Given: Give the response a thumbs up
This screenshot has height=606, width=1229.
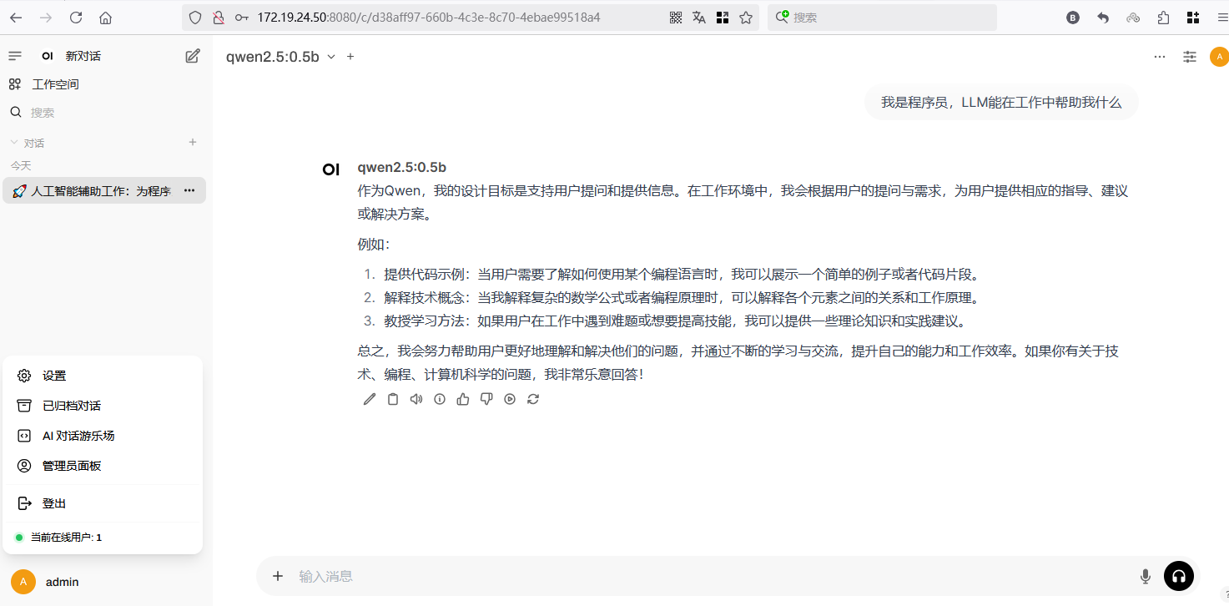Looking at the screenshot, I should point(463,399).
